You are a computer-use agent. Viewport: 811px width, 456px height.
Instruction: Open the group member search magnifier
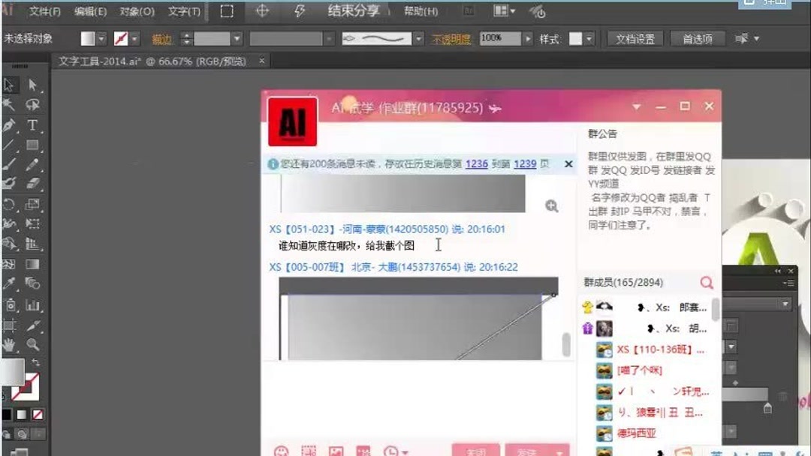pos(705,283)
